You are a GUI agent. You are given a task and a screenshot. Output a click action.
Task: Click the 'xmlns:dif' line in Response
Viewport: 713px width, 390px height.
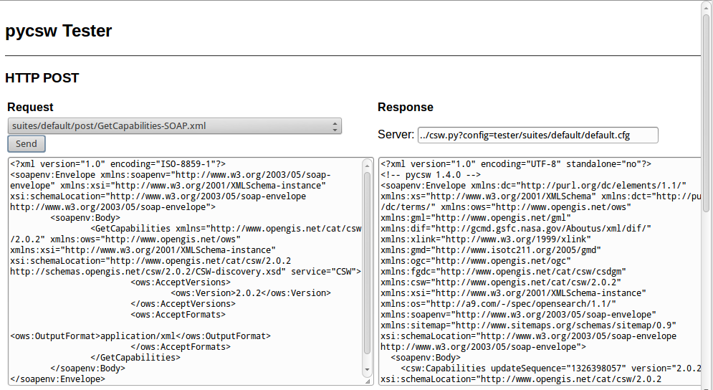click(516, 229)
